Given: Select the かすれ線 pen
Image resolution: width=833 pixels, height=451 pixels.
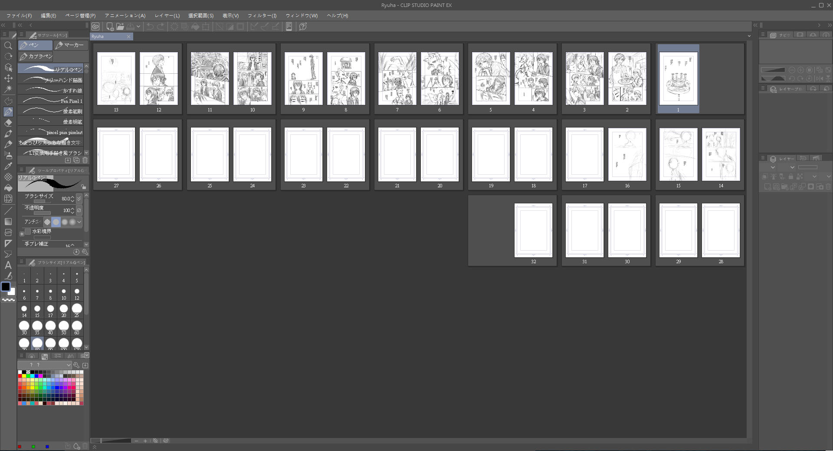Looking at the screenshot, I should pyautogui.click(x=50, y=90).
